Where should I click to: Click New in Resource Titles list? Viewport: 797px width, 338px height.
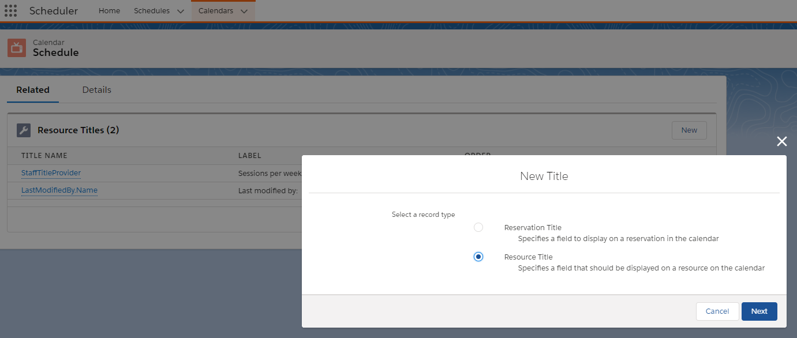[x=689, y=130]
